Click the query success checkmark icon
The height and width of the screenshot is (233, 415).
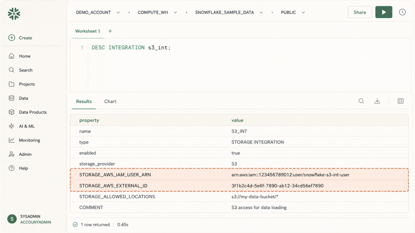point(75,225)
